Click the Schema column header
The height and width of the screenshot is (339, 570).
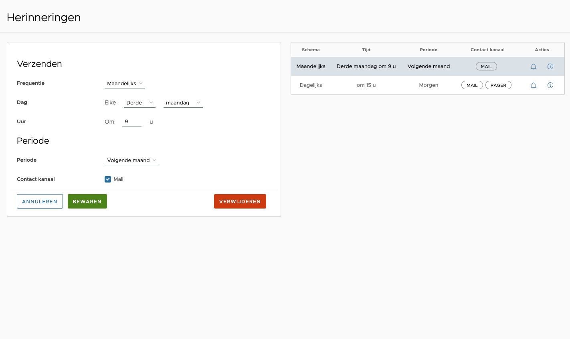point(311,50)
